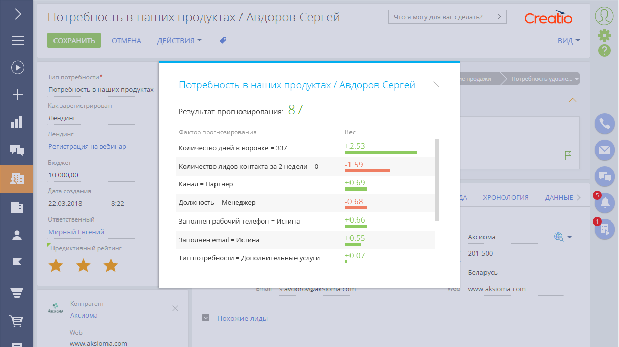Screen dimensions: 619x347
Task: Click the Тип потребности field value
Action: tap(101, 90)
